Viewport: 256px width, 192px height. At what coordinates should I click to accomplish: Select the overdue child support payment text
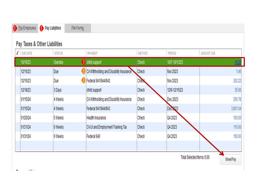[94, 62]
